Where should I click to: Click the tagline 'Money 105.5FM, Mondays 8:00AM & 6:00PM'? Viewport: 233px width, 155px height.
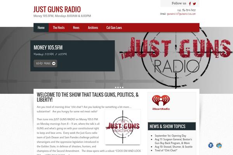pyautogui.click(x=62, y=16)
